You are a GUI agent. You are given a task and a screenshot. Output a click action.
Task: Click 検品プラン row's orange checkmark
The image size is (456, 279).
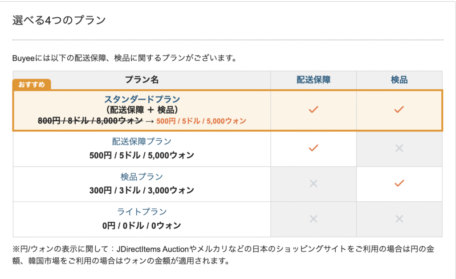click(x=399, y=183)
